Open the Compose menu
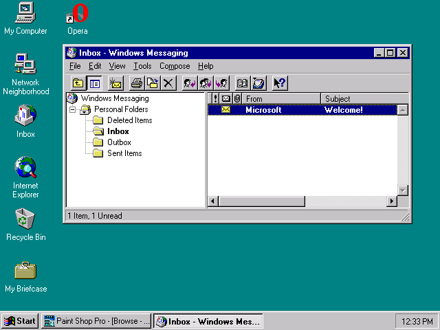Image resolution: width=440 pixels, height=330 pixels. (x=175, y=66)
